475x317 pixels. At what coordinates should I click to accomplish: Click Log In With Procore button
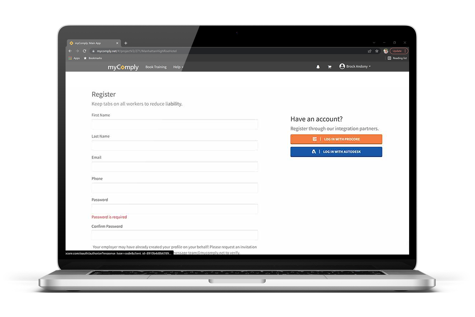(x=336, y=139)
